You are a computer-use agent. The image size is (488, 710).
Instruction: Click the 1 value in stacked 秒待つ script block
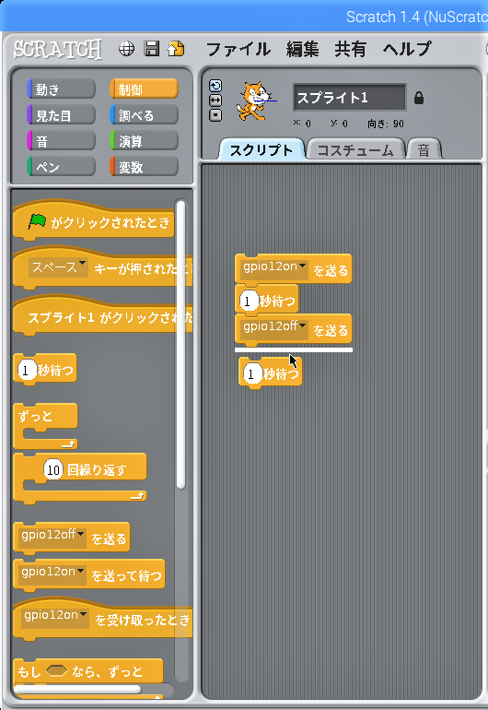click(x=248, y=301)
